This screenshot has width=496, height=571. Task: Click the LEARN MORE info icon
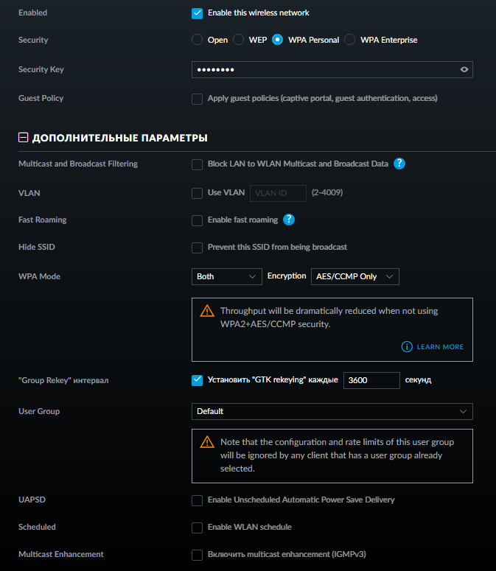407,347
